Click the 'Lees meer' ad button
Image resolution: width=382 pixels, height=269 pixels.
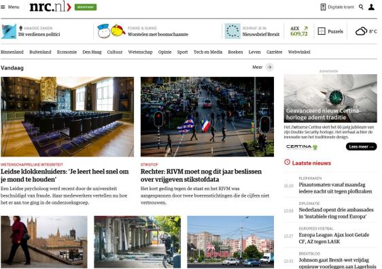click(x=362, y=146)
